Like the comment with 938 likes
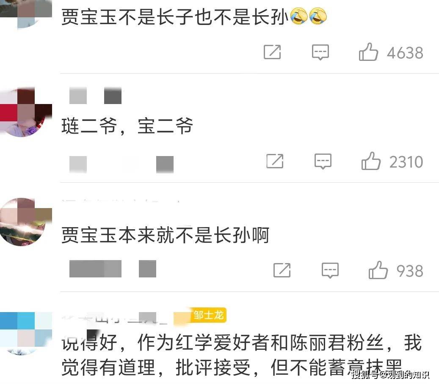Screen dimensions: 439x384 click(x=378, y=270)
